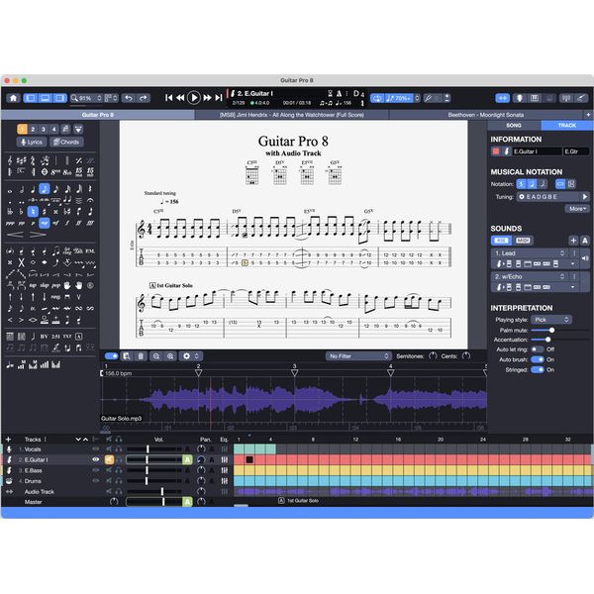Screen dimensions: 594x594
Task: Expand the More notation options
Action: 577,209
